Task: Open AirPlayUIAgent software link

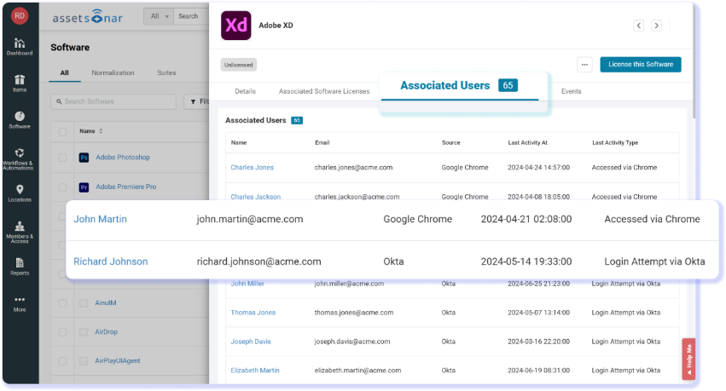Action: (x=118, y=361)
